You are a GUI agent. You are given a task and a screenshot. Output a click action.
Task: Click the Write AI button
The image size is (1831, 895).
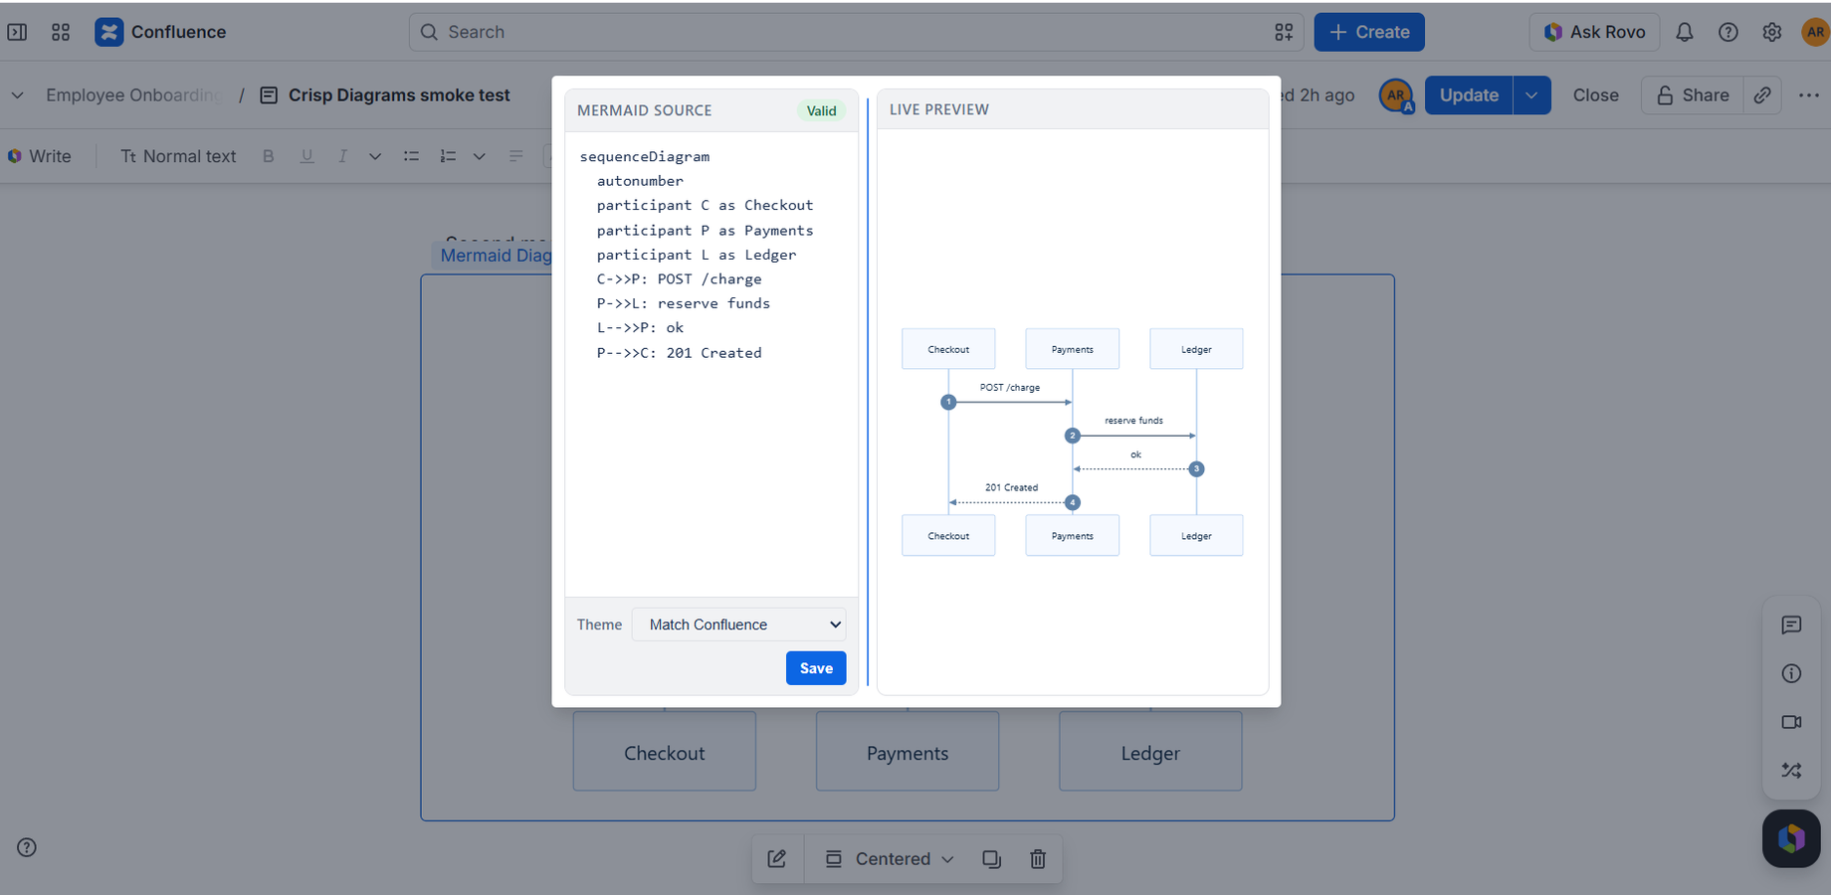click(40, 156)
